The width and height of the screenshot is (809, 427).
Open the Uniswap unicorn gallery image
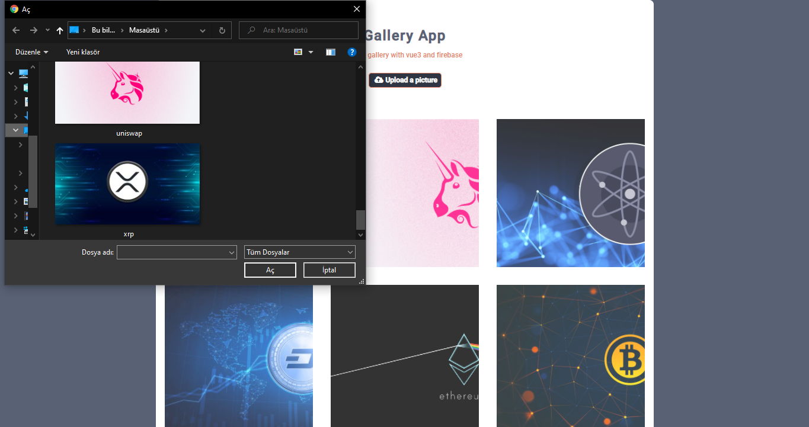coord(422,193)
